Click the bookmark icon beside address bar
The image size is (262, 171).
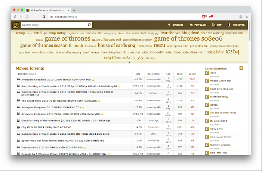click(x=44, y=17)
